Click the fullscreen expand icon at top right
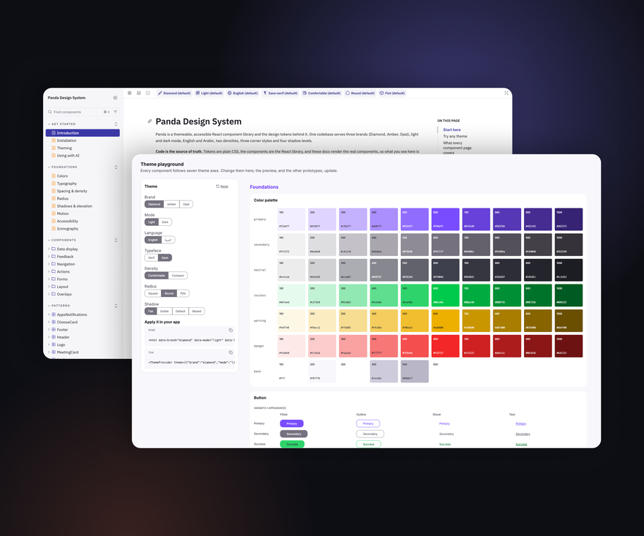 point(506,93)
